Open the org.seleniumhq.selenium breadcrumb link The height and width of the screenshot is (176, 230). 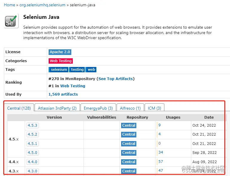pyautogui.click(x=42, y=5)
